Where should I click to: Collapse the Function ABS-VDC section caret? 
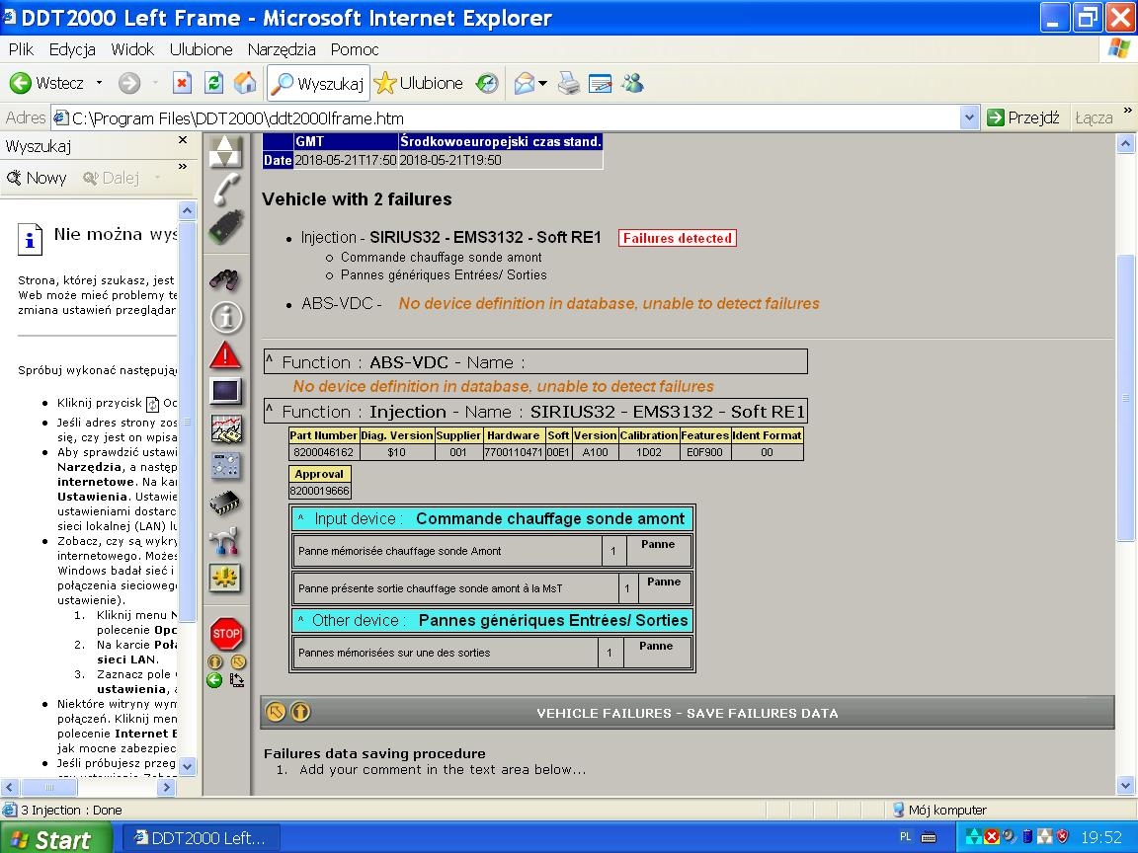[x=270, y=359]
